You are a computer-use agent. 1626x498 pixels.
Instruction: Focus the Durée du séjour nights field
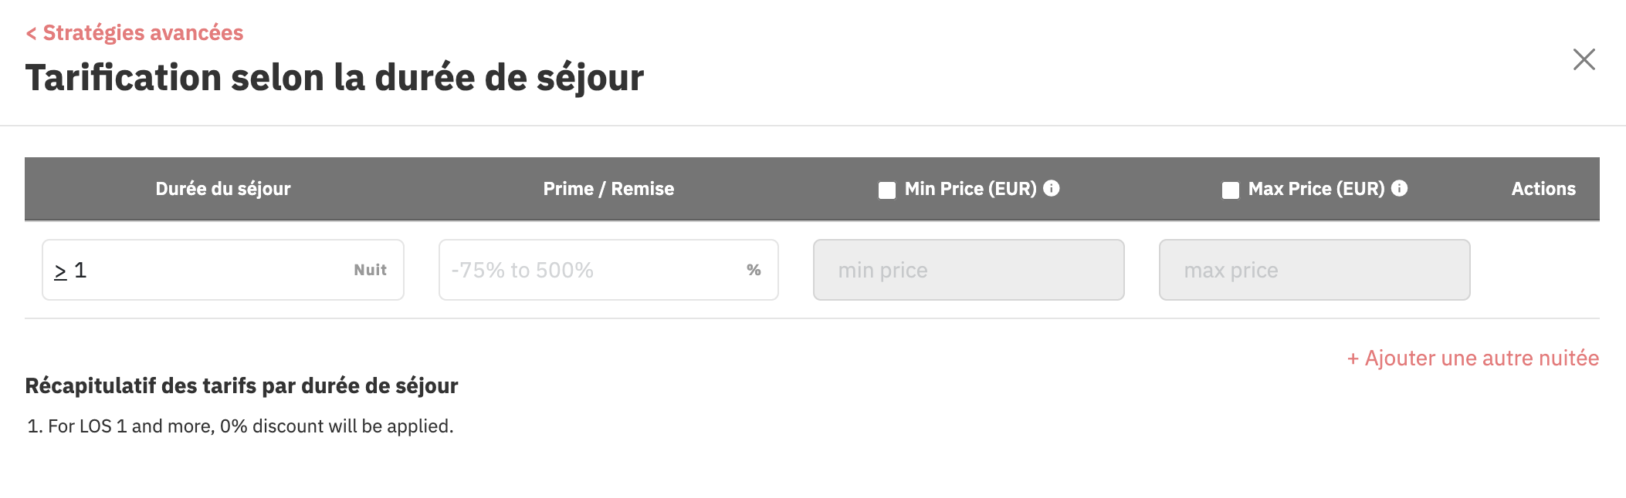point(223,270)
